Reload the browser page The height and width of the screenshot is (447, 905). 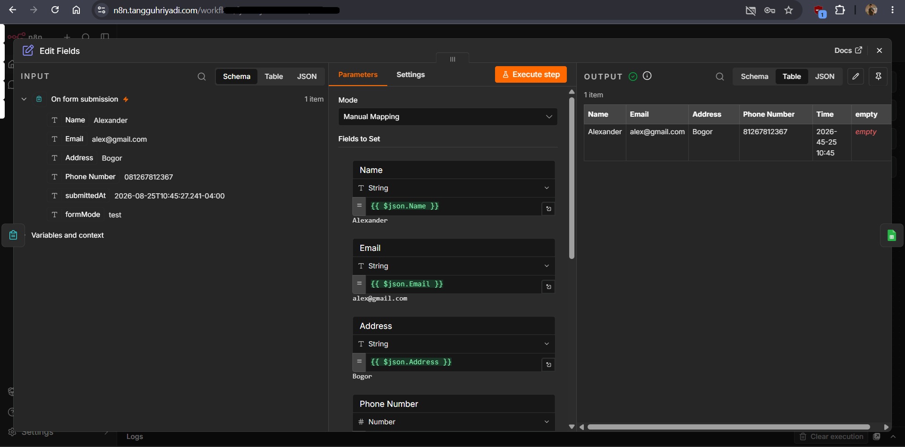pyautogui.click(x=55, y=10)
